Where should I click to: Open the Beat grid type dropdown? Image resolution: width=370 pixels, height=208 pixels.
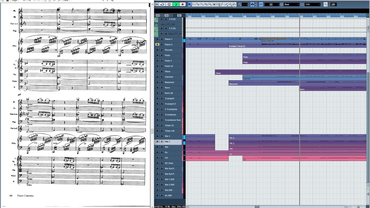pyautogui.click(x=291, y=4)
